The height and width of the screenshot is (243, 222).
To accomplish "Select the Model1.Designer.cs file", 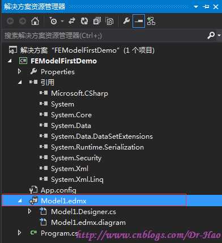I will click(x=83, y=212).
